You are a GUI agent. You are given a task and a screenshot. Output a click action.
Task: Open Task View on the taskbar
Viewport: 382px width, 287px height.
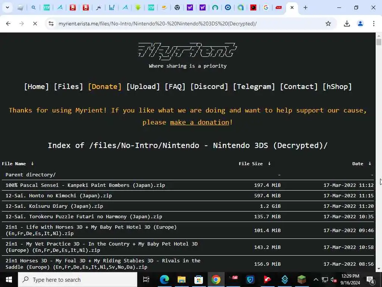tap(146, 280)
